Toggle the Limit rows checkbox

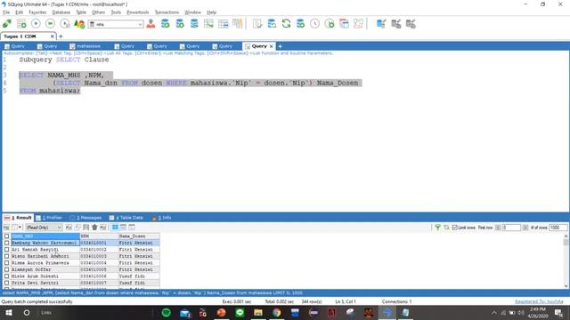tap(454, 228)
